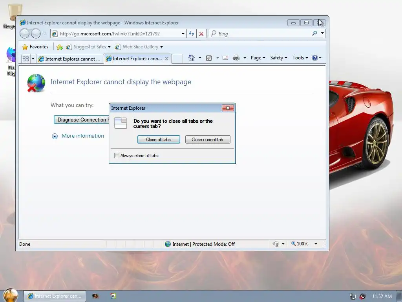Click the Home icon in command bar
The image size is (402, 302).
pyautogui.click(x=192, y=58)
